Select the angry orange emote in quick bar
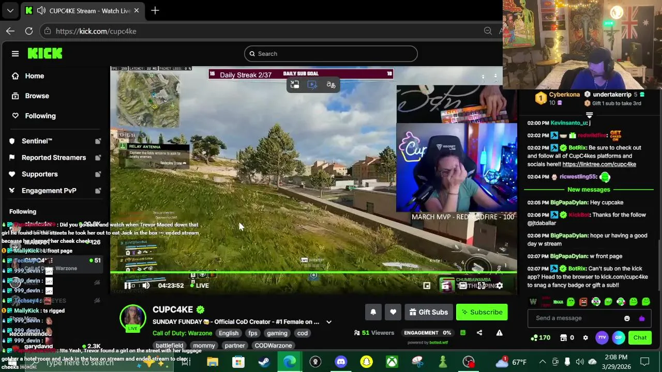 click(583, 302)
